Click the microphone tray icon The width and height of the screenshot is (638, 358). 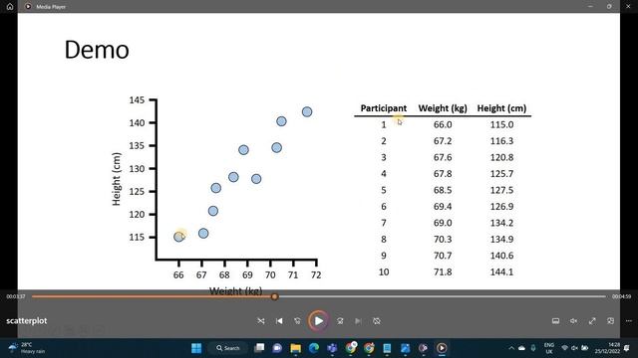[533, 348]
